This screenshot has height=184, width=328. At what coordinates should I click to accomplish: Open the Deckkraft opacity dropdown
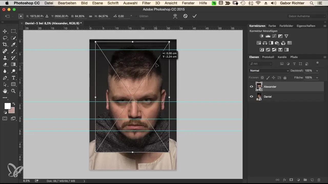[x=317, y=71]
